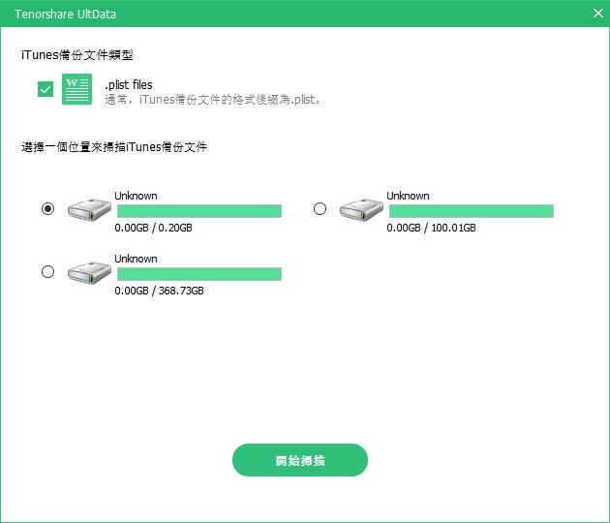The height and width of the screenshot is (523, 610).
Task: Click the 'iTunes備份文件類型' heading
Action: (x=77, y=55)
